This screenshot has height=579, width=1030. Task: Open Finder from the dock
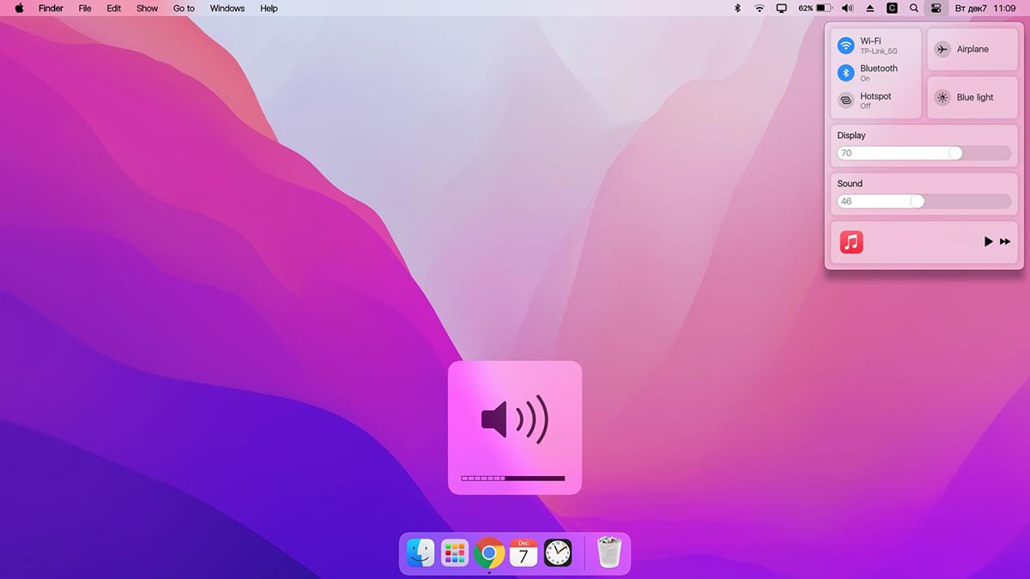point(421,553)
